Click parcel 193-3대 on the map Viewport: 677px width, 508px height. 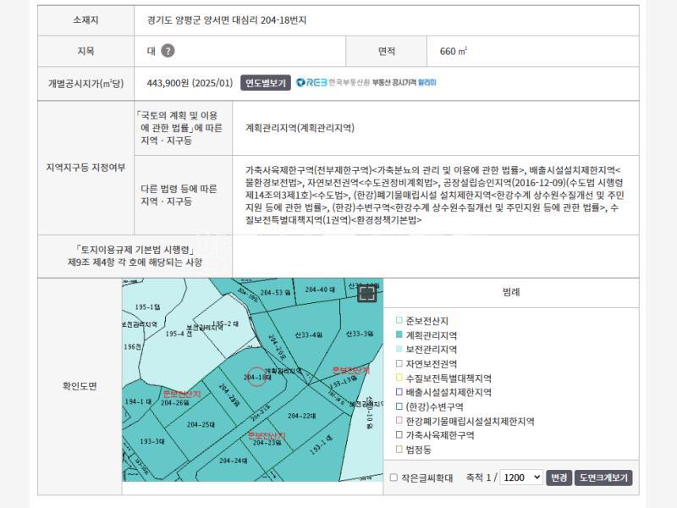(152, 441)
